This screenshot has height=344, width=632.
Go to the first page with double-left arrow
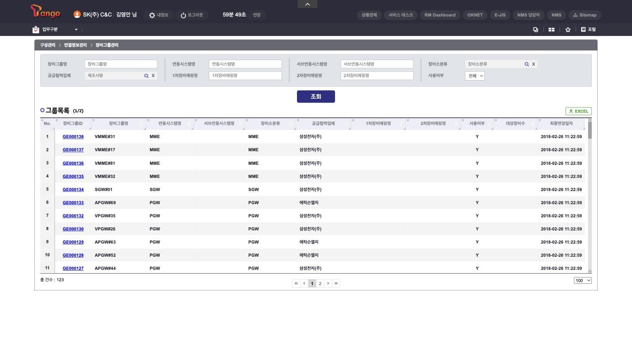(x=296, y=283)
